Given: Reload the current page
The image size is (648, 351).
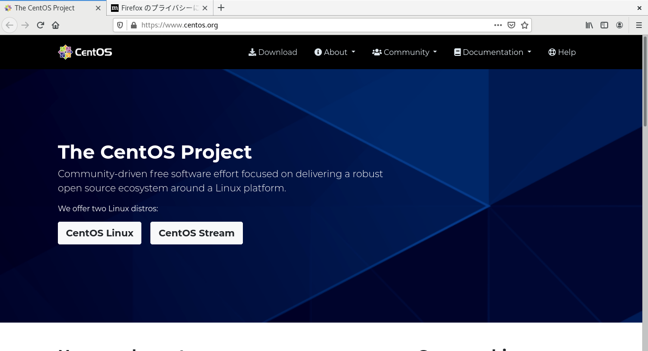Looking at the screenshot, I should (40, 25).
